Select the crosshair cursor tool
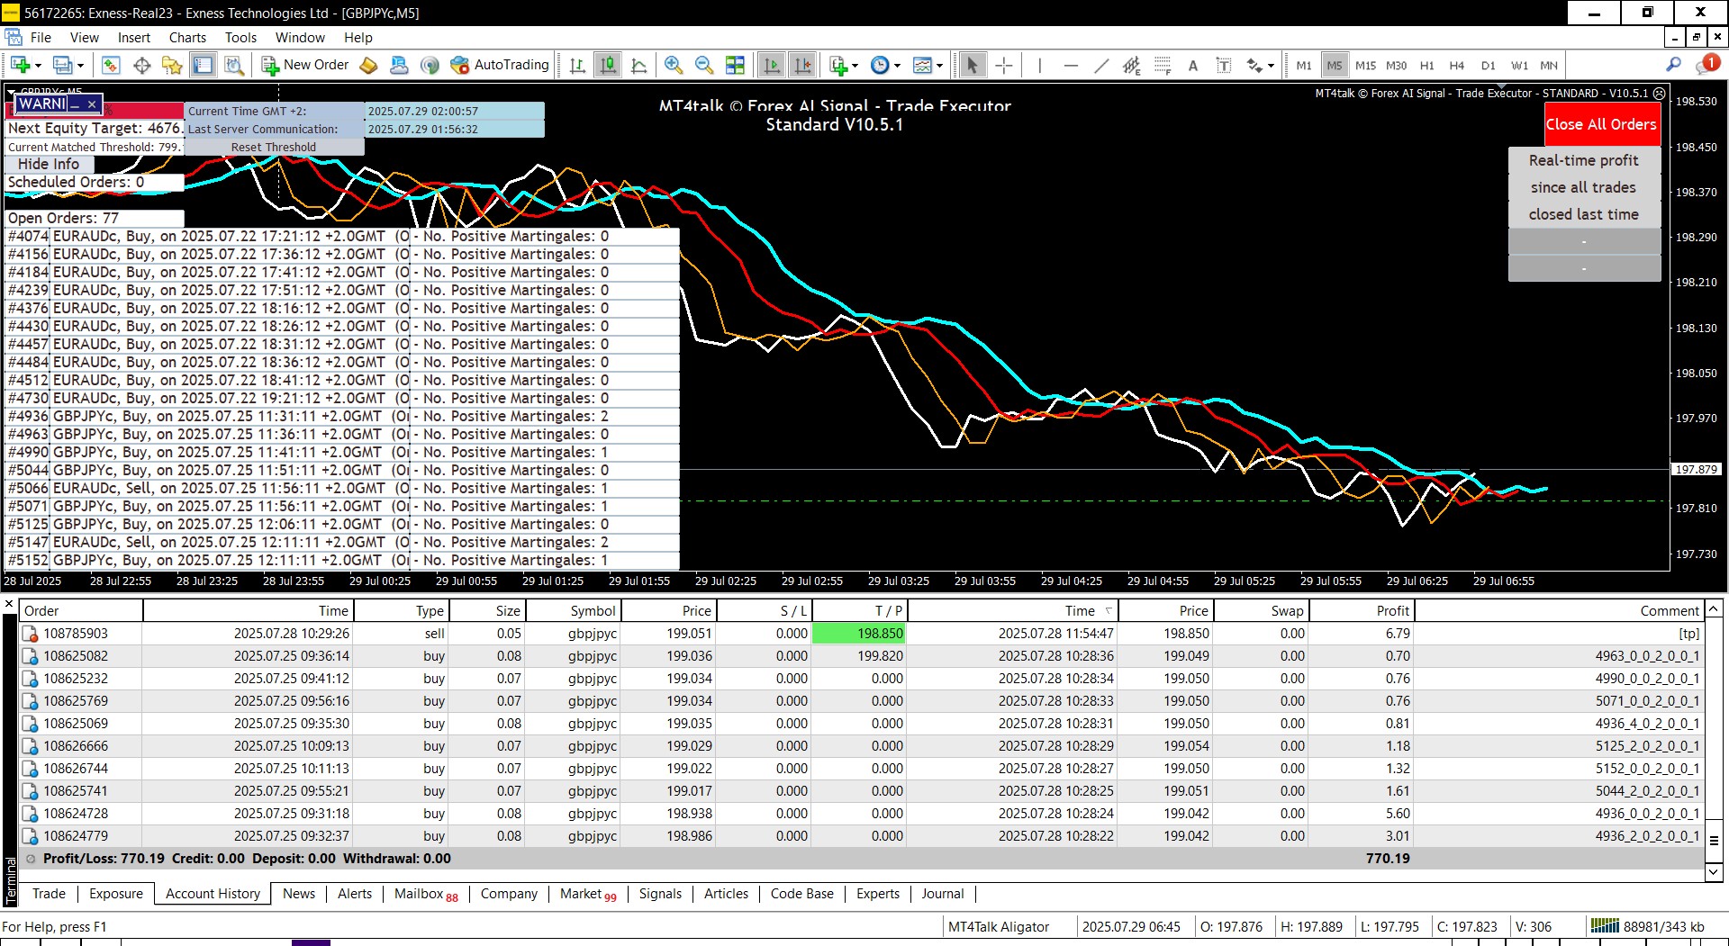 pyautogui.click(x=1004, y=65)
